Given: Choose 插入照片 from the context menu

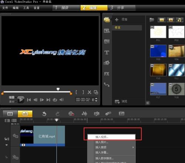Looking at the screenshot, I should (x=111, y=142).
